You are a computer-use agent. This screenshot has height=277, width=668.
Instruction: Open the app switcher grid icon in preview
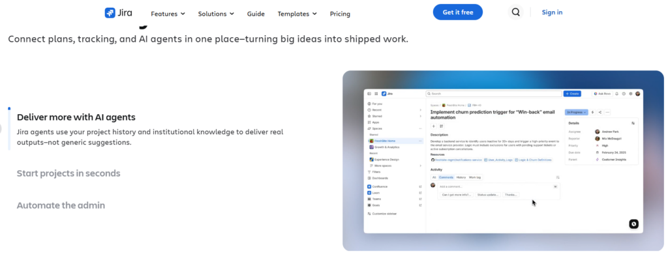pos(376,94)
